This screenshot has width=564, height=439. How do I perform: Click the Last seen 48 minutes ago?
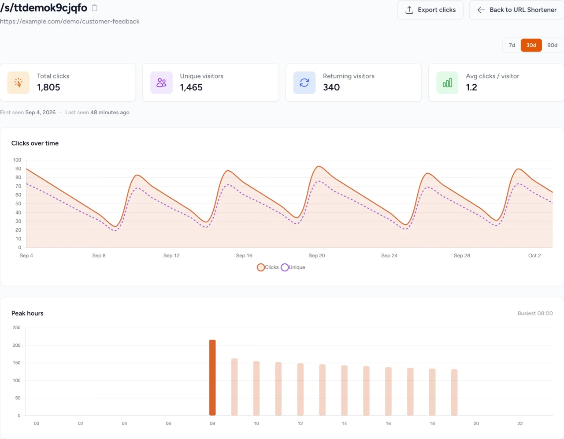pyautogui.click(x=97, y=113)
